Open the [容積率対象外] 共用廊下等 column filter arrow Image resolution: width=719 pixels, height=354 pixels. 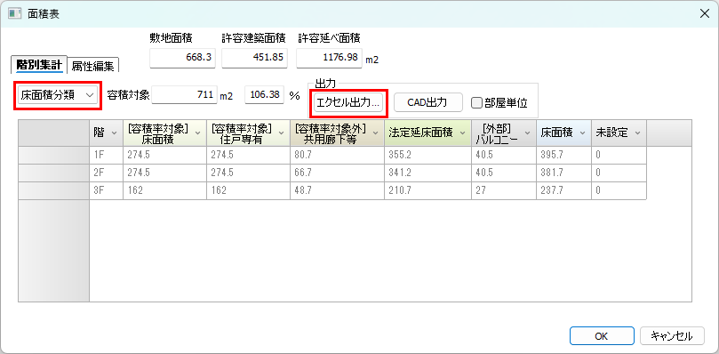point(376,133)
